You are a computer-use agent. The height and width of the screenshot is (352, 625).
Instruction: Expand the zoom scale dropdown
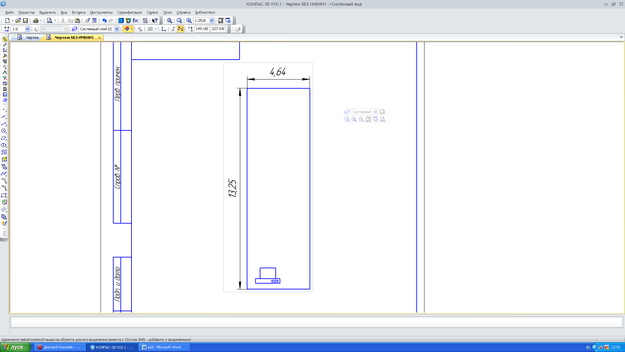(x=212, y=21)
